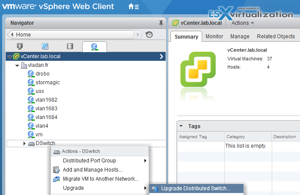Switch to Hosts and Clusters view icon
This screenshot has height=195, width=300.
(x=20, y=46)
